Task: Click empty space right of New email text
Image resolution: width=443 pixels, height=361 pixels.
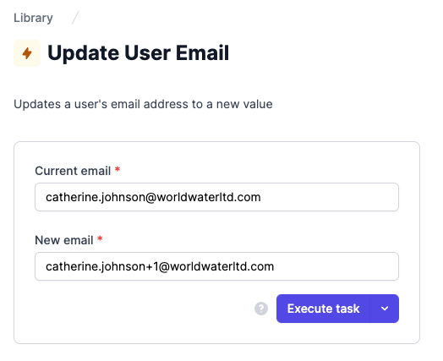Action: [335, 266]
